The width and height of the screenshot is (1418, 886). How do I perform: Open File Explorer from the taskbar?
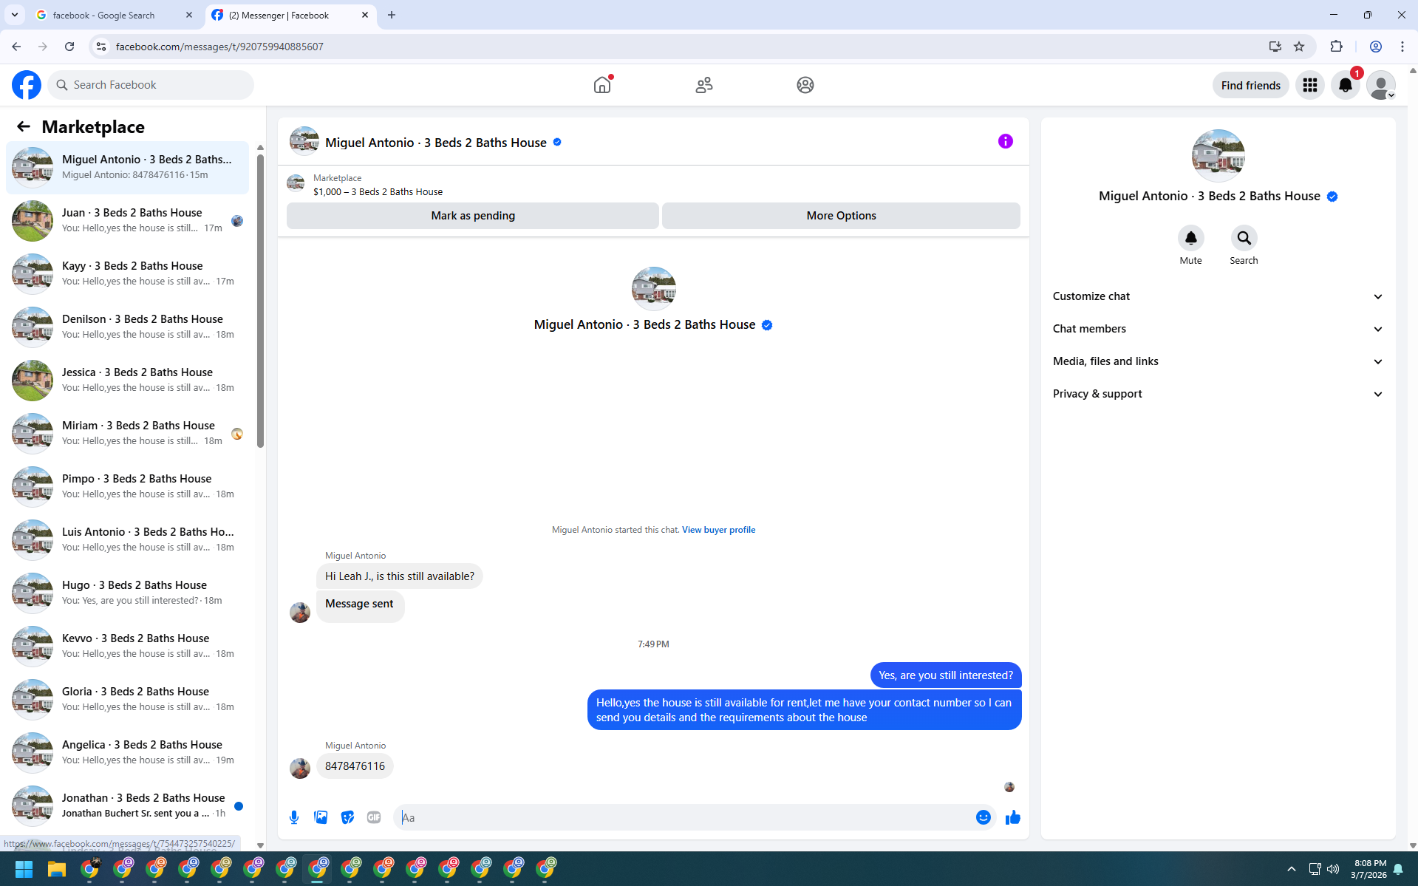tap(57, 869)
